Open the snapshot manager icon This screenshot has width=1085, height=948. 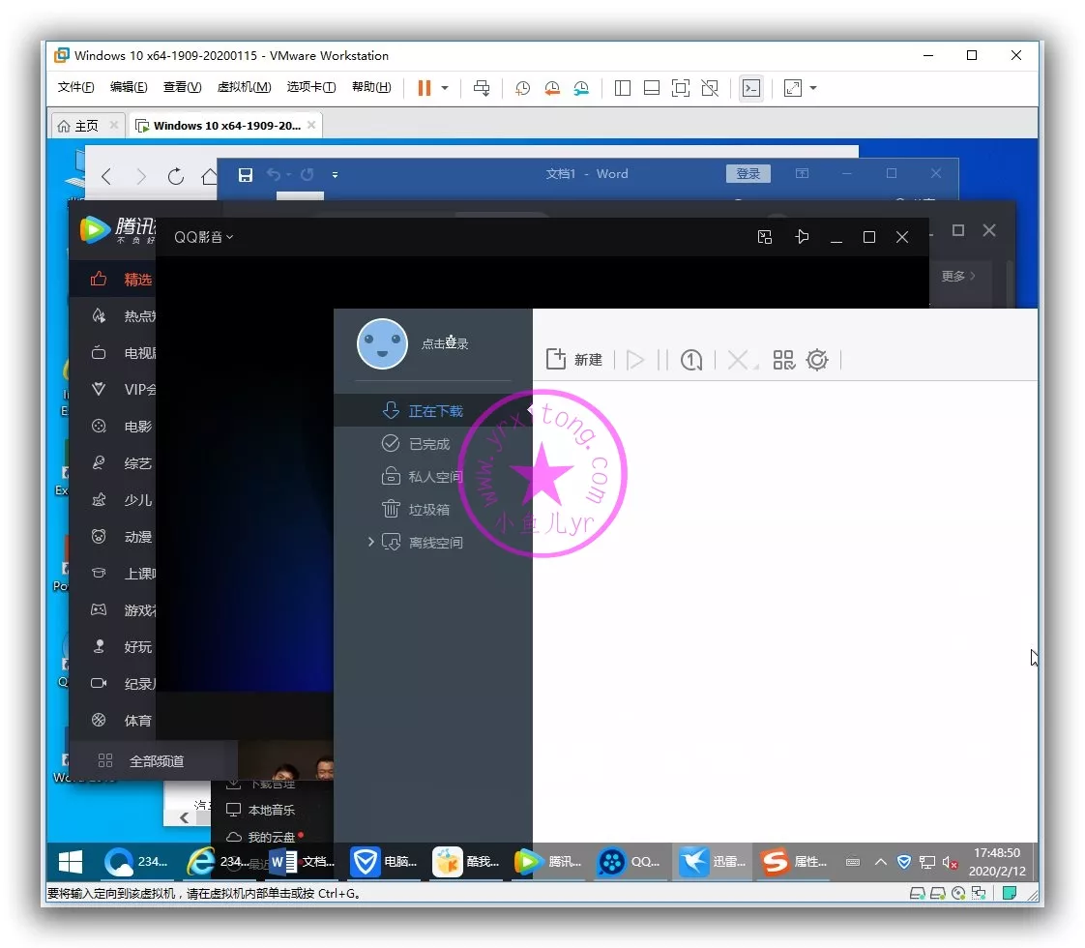click(x=580, y=88)
